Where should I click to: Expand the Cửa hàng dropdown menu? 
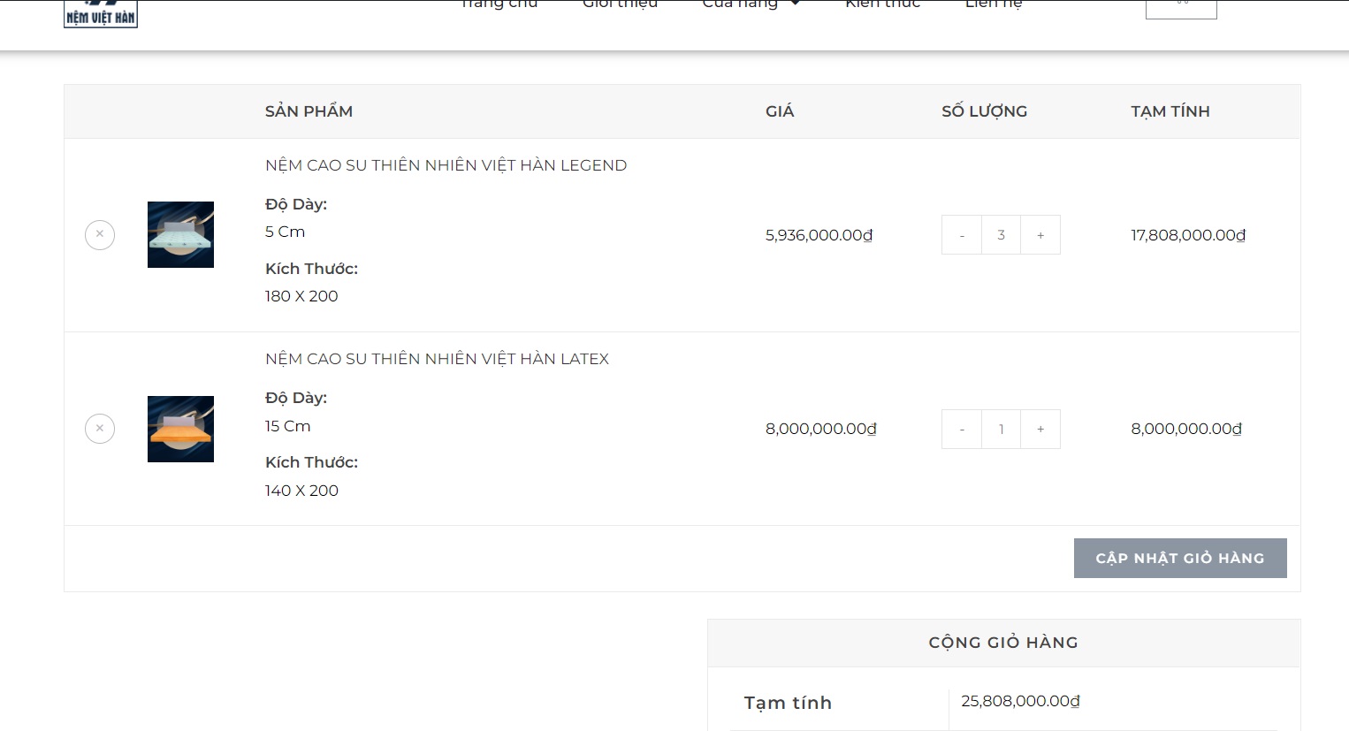(x=751, y=4)
